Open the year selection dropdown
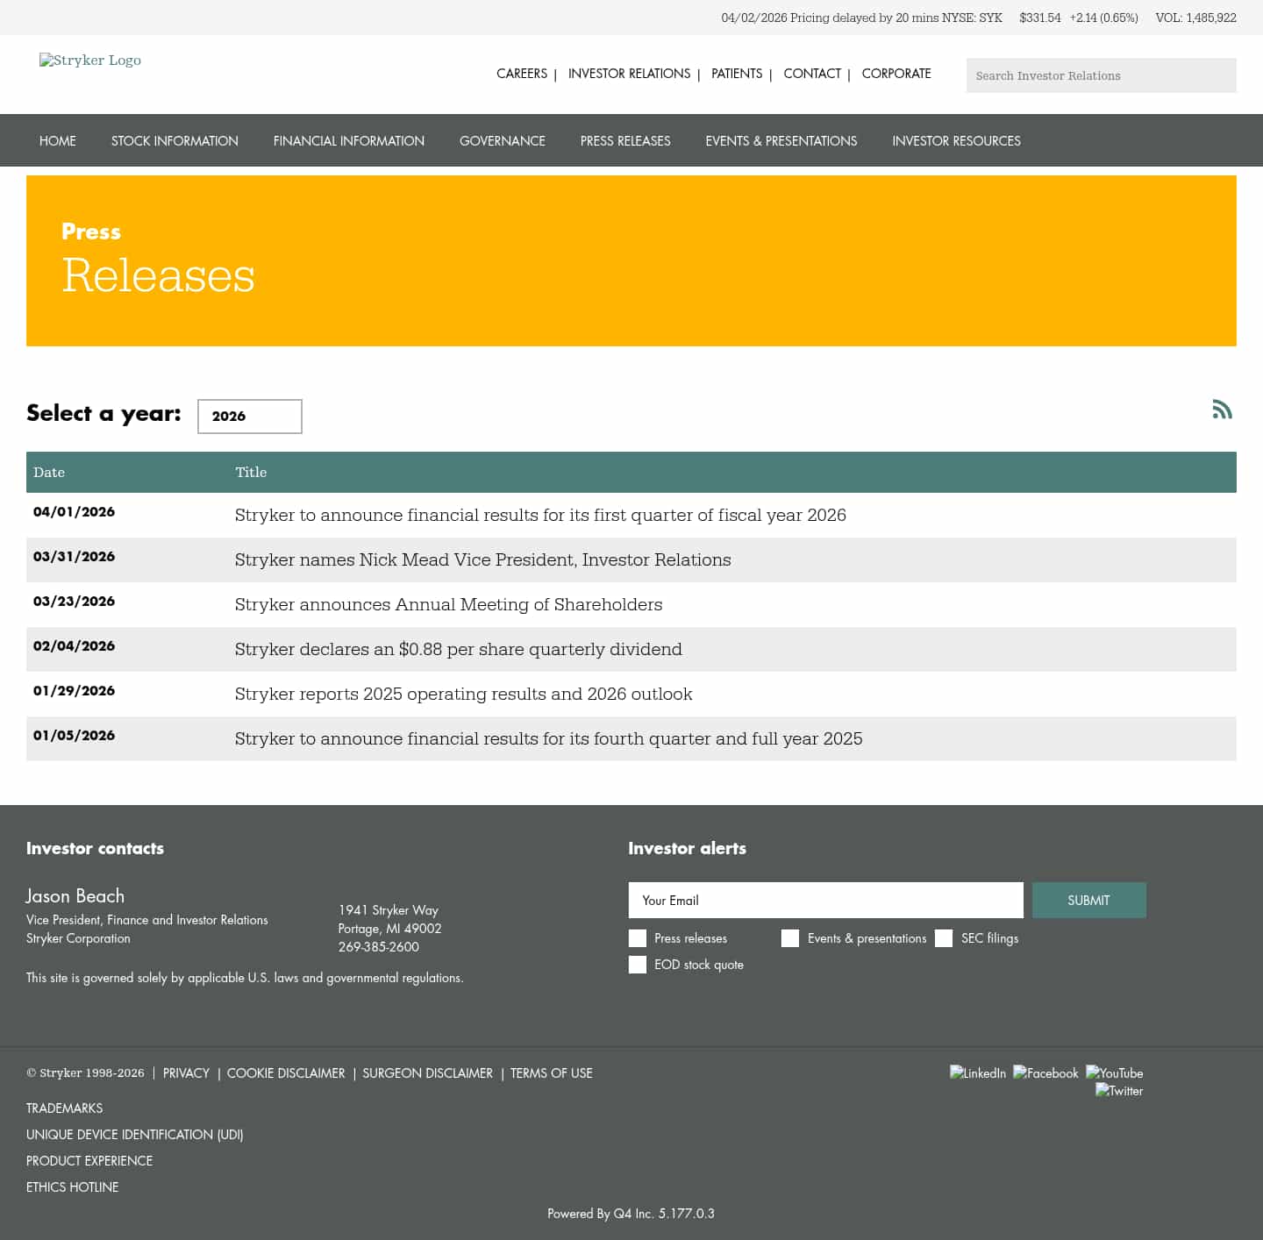The width and height of the screenshot is (1263, 1240). (x=249, y=417)
